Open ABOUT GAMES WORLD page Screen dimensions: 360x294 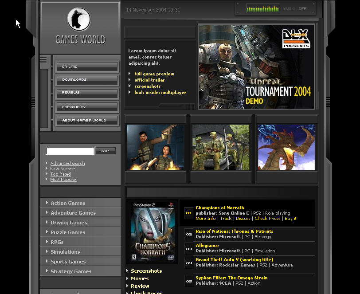(87, 120)
